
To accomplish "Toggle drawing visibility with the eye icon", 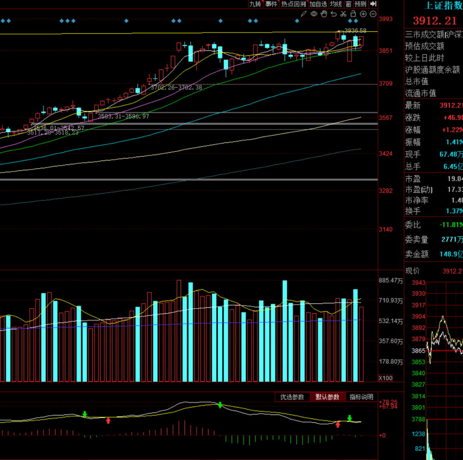I will point(314,14).
